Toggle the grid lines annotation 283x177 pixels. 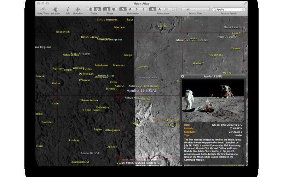click(x=166, y=9)
